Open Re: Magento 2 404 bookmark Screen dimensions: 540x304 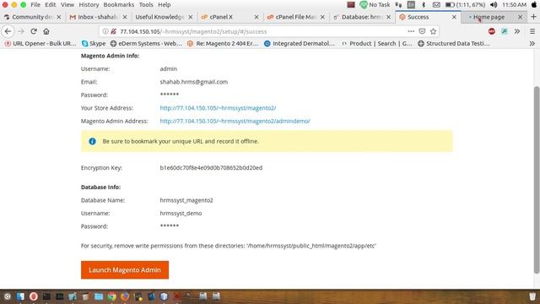pyautogui.click(x=223, y=43)
